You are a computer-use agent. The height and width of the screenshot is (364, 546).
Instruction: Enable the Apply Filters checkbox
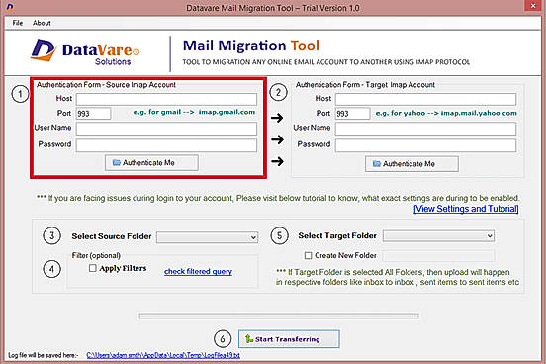pyautogui.click(x=93, y=268)
